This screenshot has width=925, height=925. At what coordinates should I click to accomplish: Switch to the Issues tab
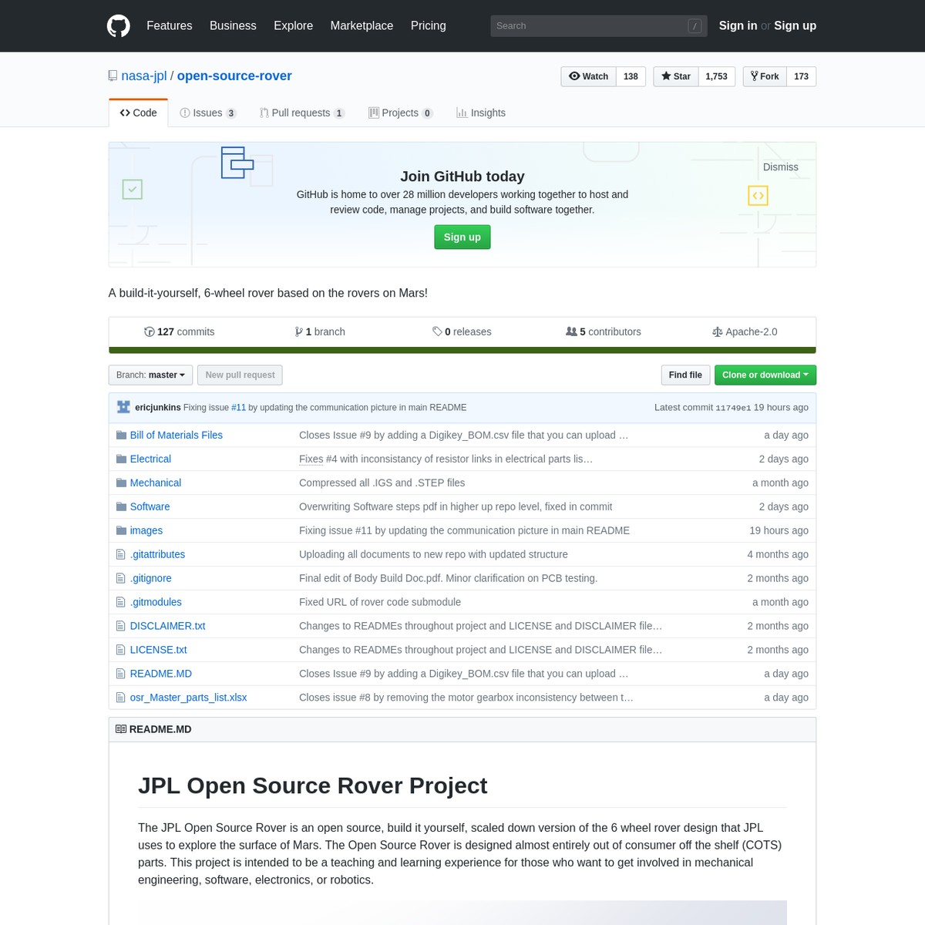pos(208,113)
